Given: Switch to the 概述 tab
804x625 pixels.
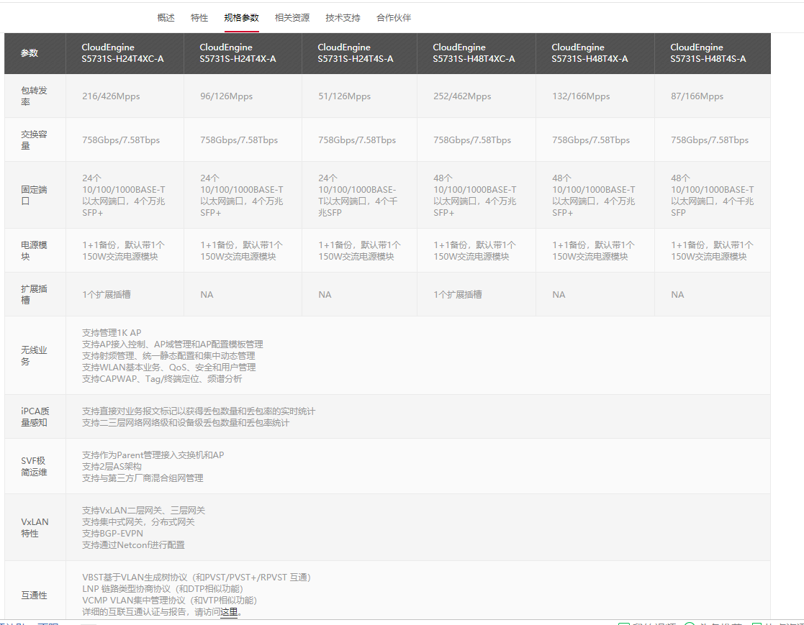Looking at the screenshot, I should (x=166, y=18).
